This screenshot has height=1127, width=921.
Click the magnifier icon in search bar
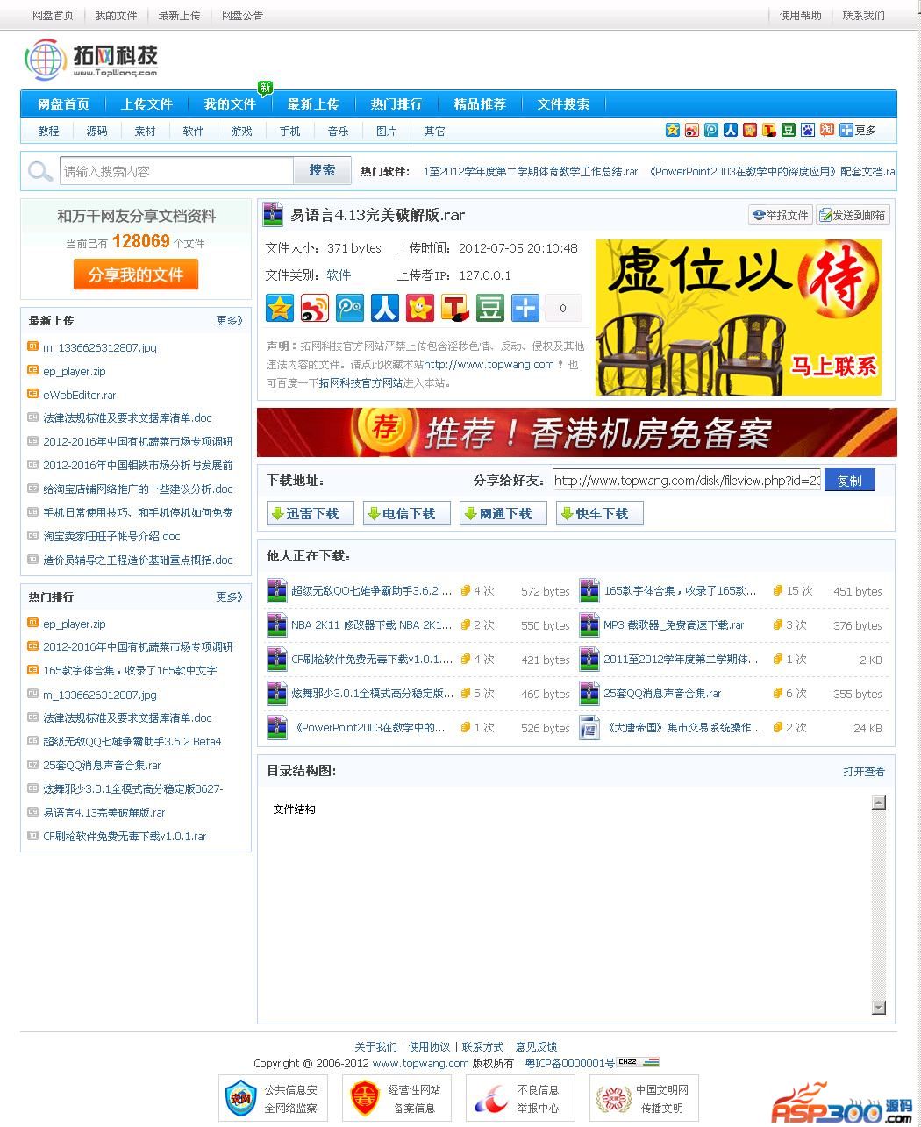click(x=40, y=171)
